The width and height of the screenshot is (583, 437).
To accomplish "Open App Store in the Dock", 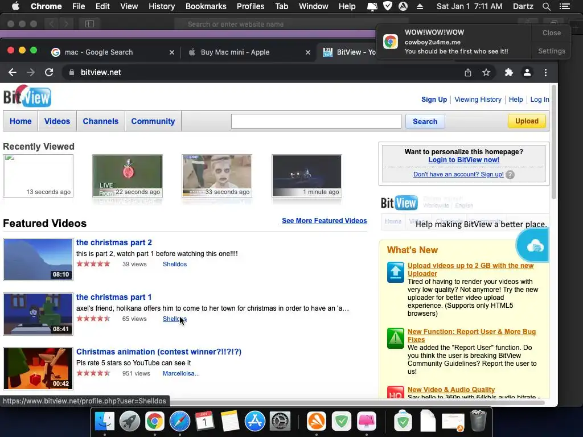I will 254,422.
